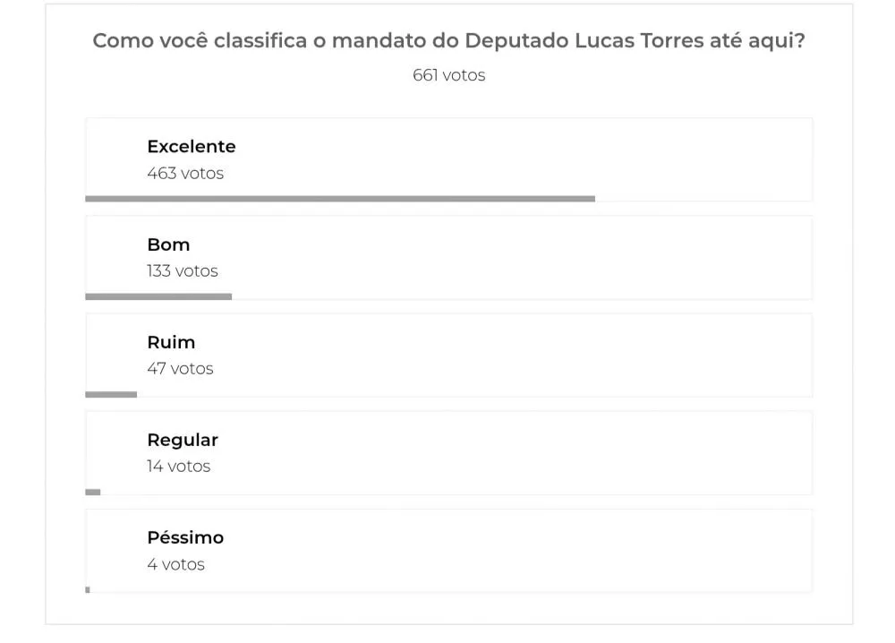
Task: Click the unfilled bar area in the Péssimo row
Action: click(x=451, y=589)
